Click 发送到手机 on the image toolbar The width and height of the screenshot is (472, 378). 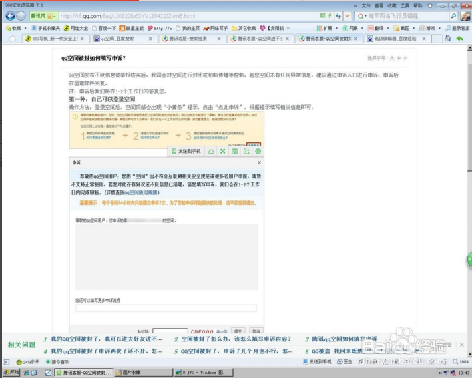(x=186, y=151)
